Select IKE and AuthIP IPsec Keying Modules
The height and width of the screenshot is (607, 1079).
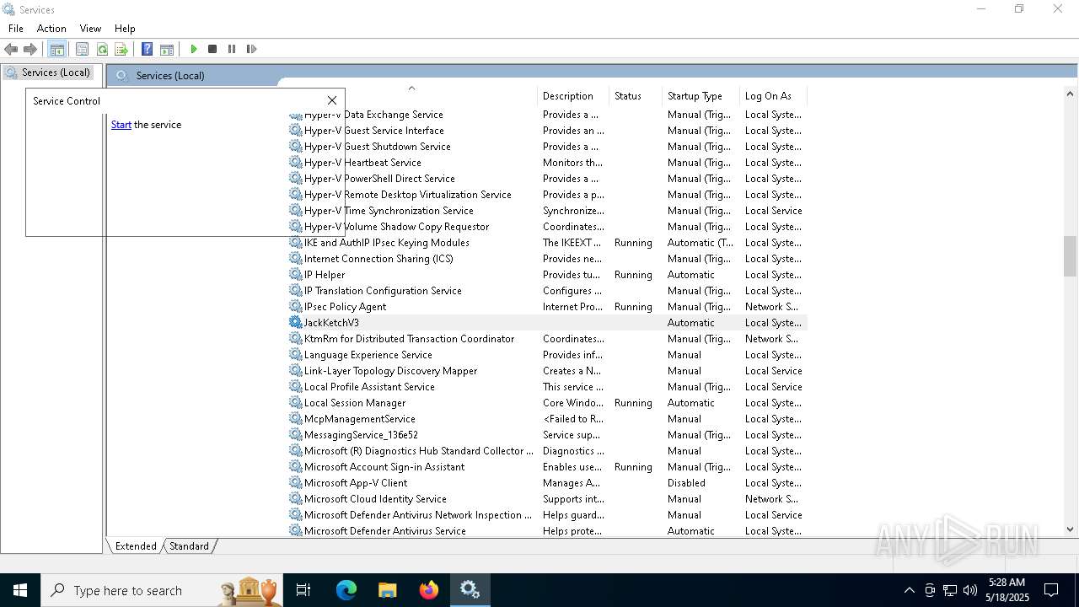pos(387,243)
